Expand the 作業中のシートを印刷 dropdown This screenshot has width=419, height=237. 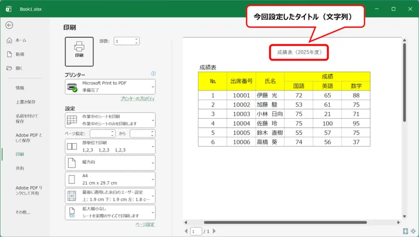pyautogui.click(x=110, y=120)
